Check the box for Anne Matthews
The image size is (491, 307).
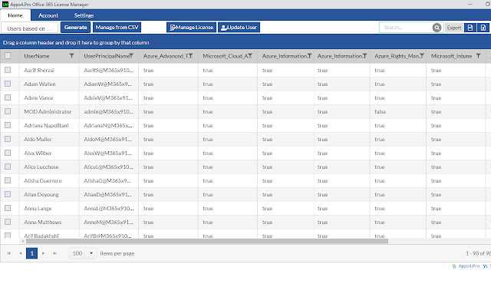8,222
